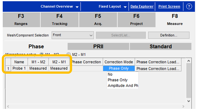Open the Front mesh selection combo box
Image resolution: width=198 pixels, height=111 pixels.
coord(73,35)
